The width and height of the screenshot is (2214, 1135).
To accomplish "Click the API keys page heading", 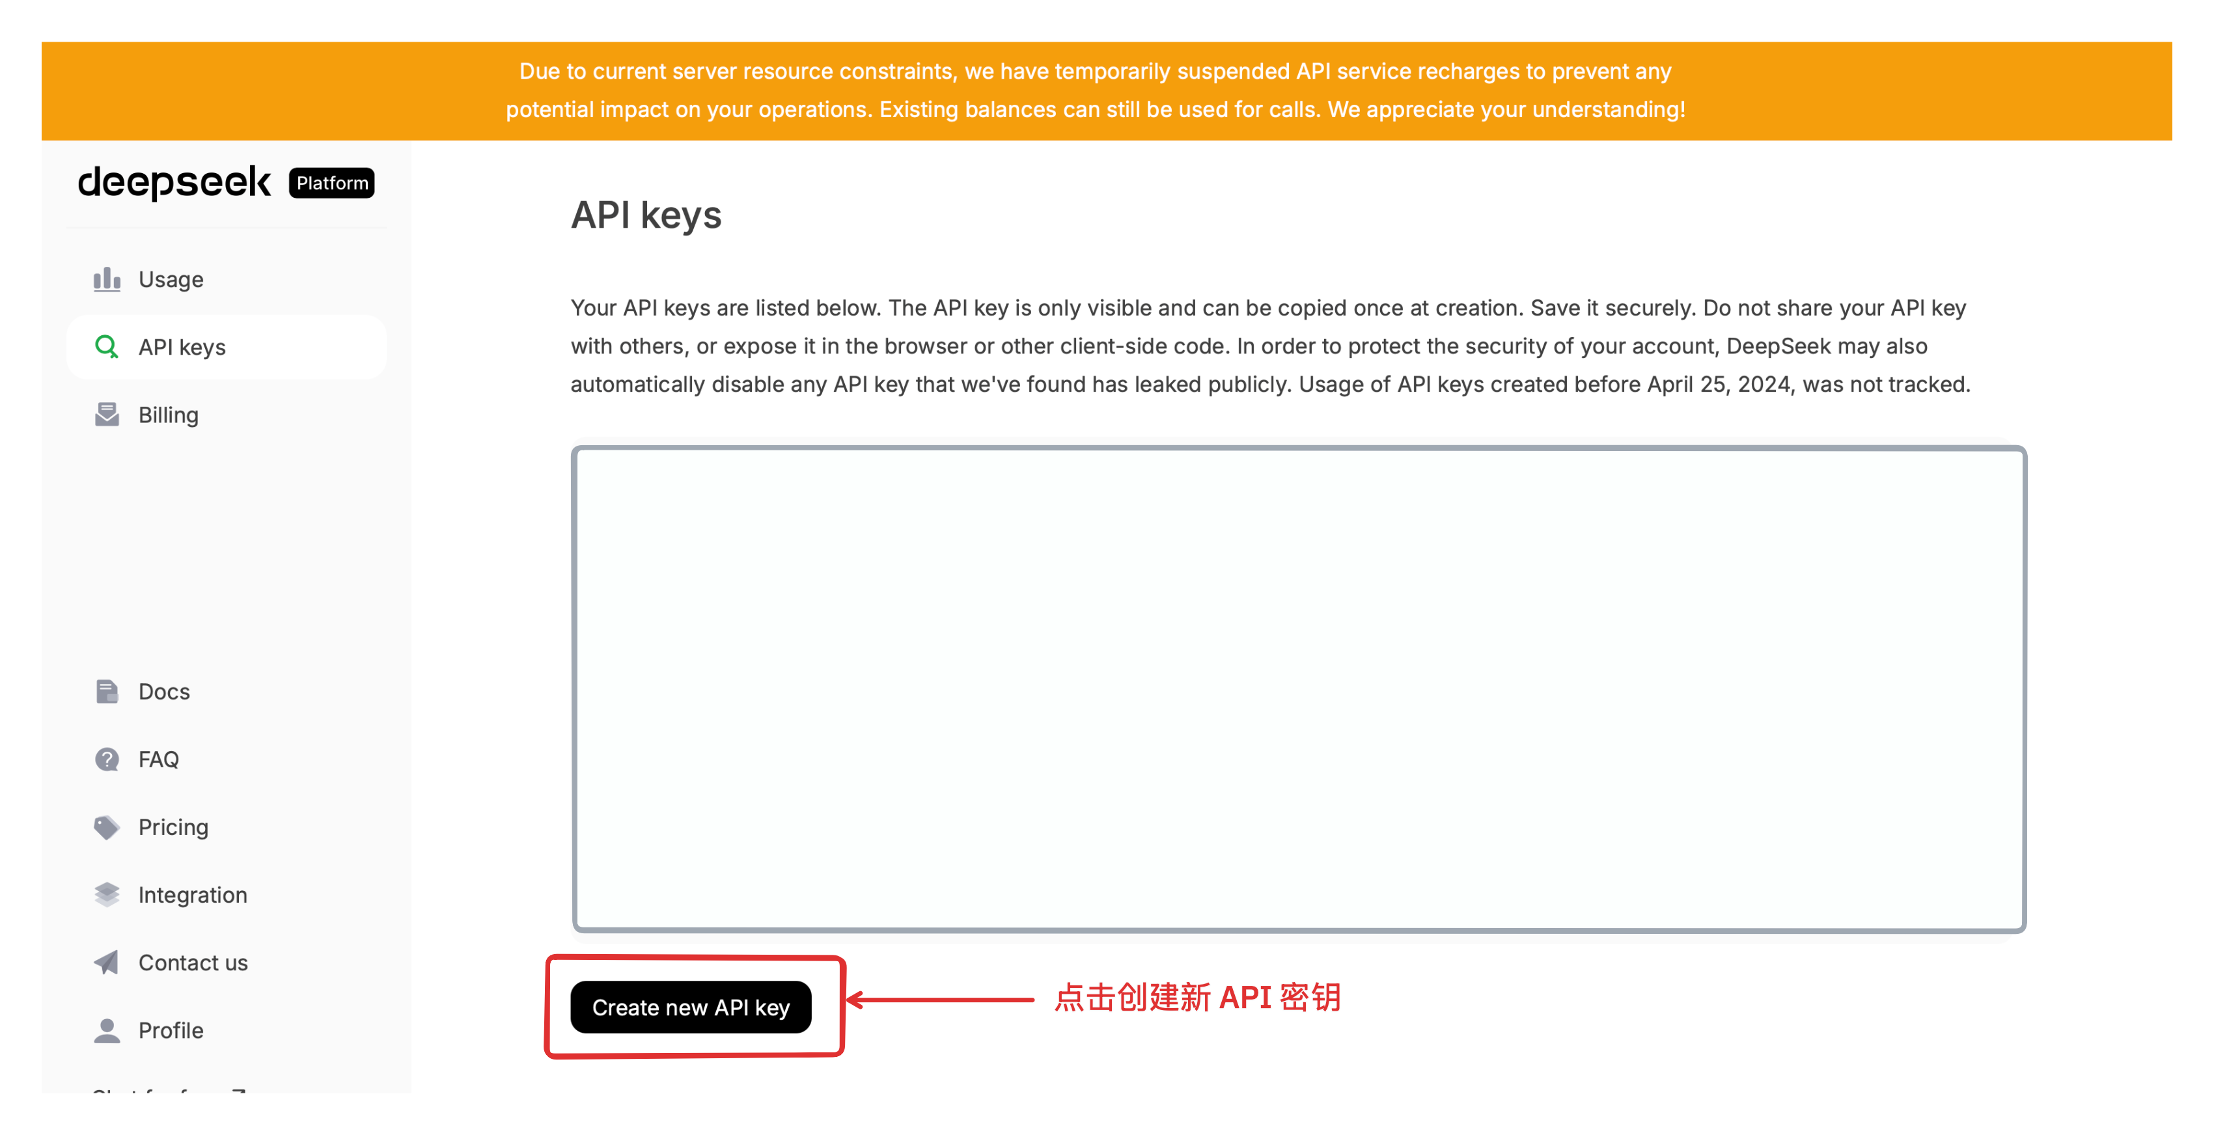I will point(646,215).
